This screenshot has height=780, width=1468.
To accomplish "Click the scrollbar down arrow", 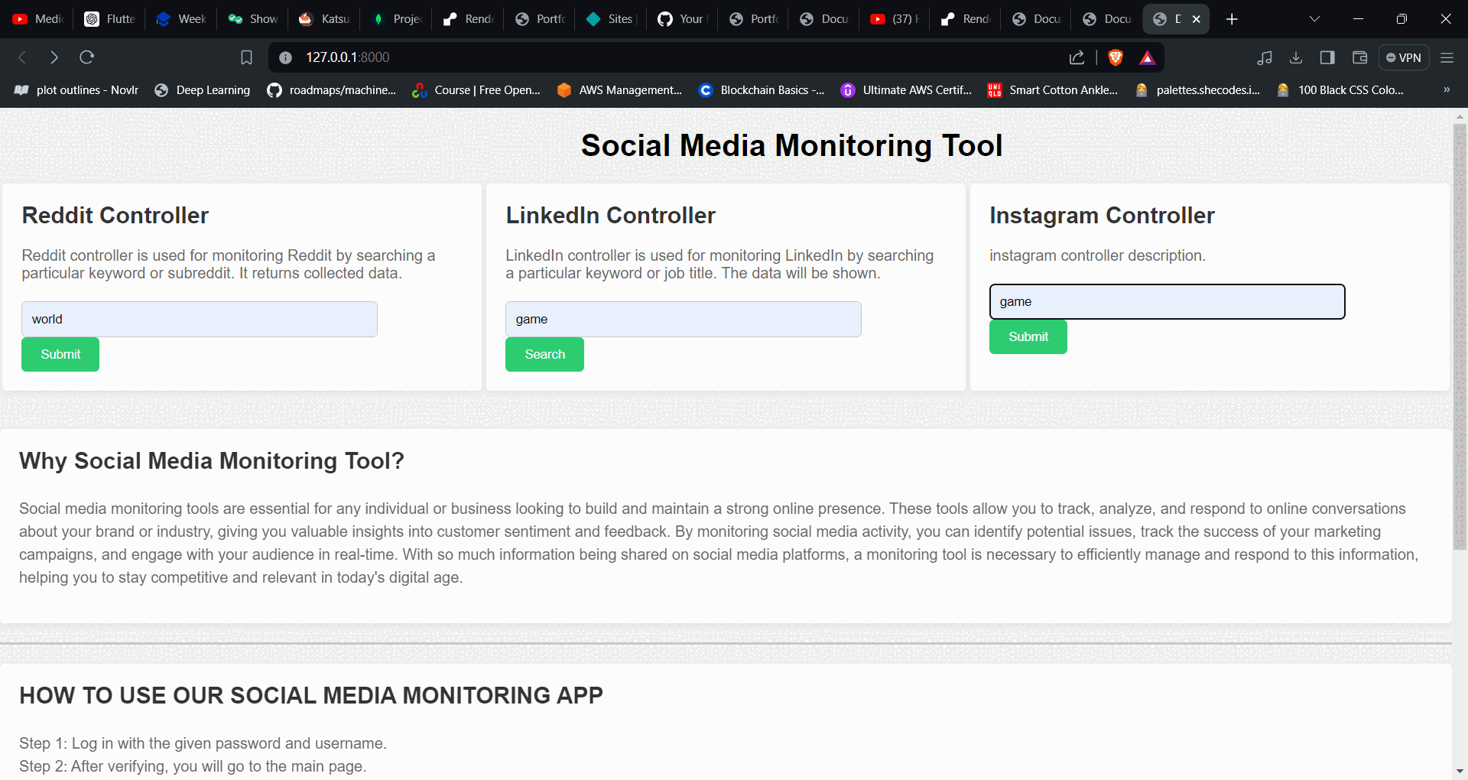I will (x=1460, y=772).
